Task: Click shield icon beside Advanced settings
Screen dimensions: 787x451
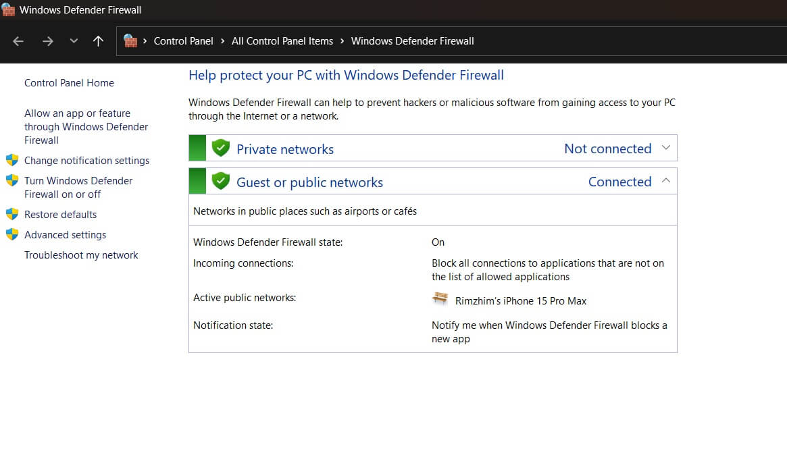Action: (12, 234)
